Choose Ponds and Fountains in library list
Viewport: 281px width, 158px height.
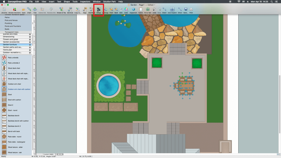click(x=13, y=26)
